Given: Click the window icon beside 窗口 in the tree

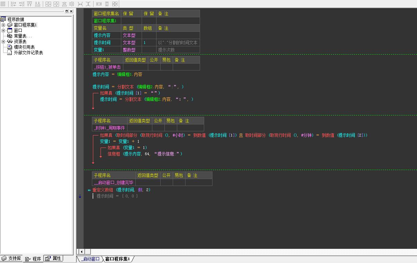Looking at the screenshot, I should click(10, 30).
